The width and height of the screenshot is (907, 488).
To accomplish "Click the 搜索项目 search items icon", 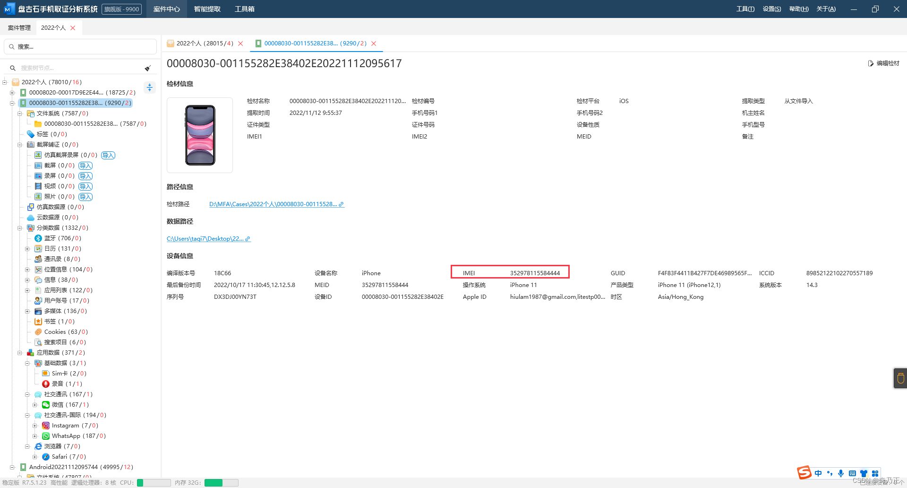I will (x=38, y=342).
